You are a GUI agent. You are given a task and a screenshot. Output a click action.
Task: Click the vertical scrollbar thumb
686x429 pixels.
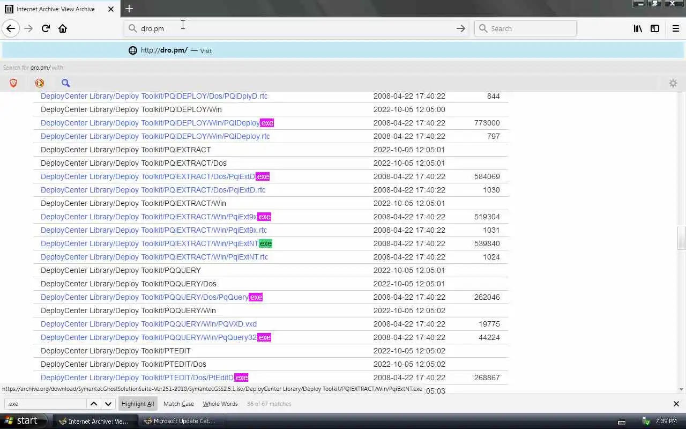click(682, 238)
